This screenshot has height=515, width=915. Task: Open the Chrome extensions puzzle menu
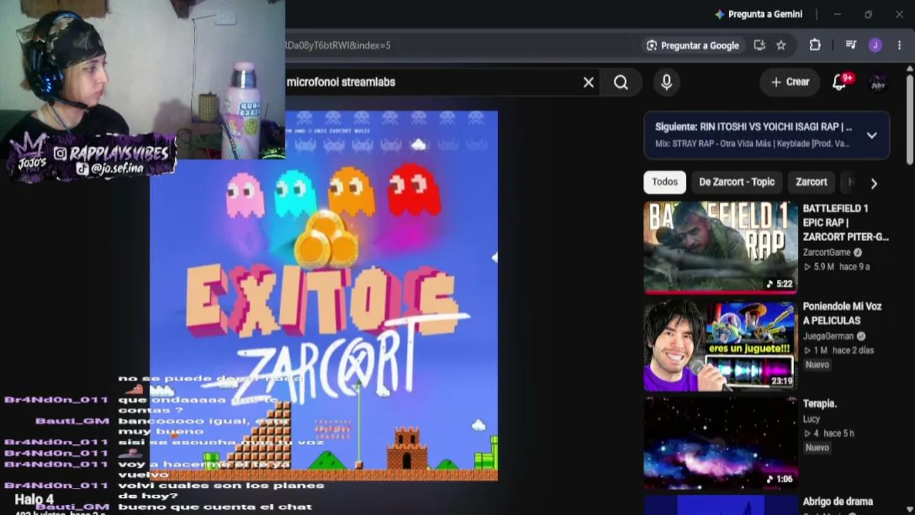815,45
